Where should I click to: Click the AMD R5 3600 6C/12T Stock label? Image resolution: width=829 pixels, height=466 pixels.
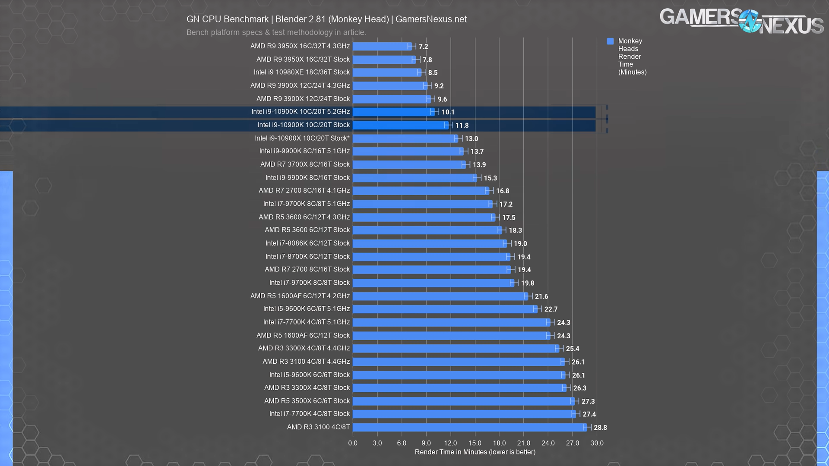307,230
